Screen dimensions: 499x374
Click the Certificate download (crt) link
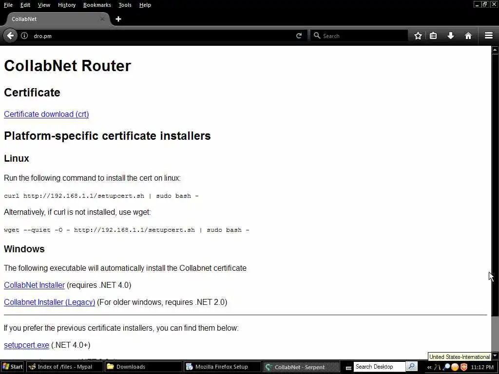pyautogui.click(x=46, y=114)
